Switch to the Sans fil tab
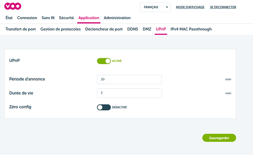Image resolution: width=253 pixels, height=155 pixels. (48, 18)
